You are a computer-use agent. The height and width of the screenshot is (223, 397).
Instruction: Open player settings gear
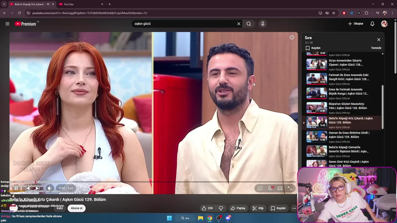[x=270, y=188]
